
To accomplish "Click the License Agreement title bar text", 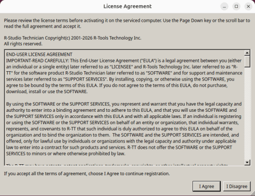I will pos(127,6).
